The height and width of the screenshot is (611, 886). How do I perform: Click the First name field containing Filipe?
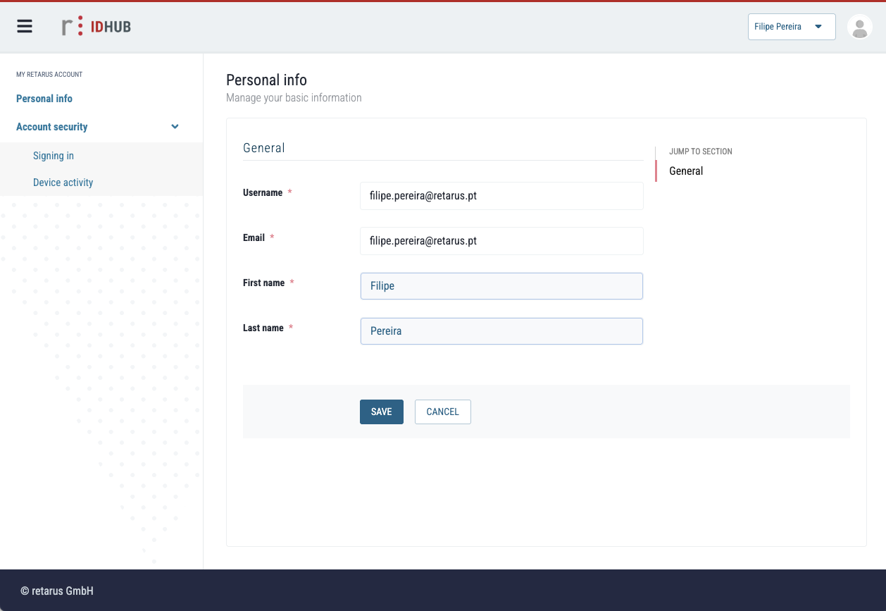[x=501, y=286]
